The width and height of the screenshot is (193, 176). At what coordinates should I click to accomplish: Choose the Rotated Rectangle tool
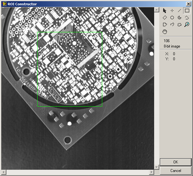click(x=165, y=17)
